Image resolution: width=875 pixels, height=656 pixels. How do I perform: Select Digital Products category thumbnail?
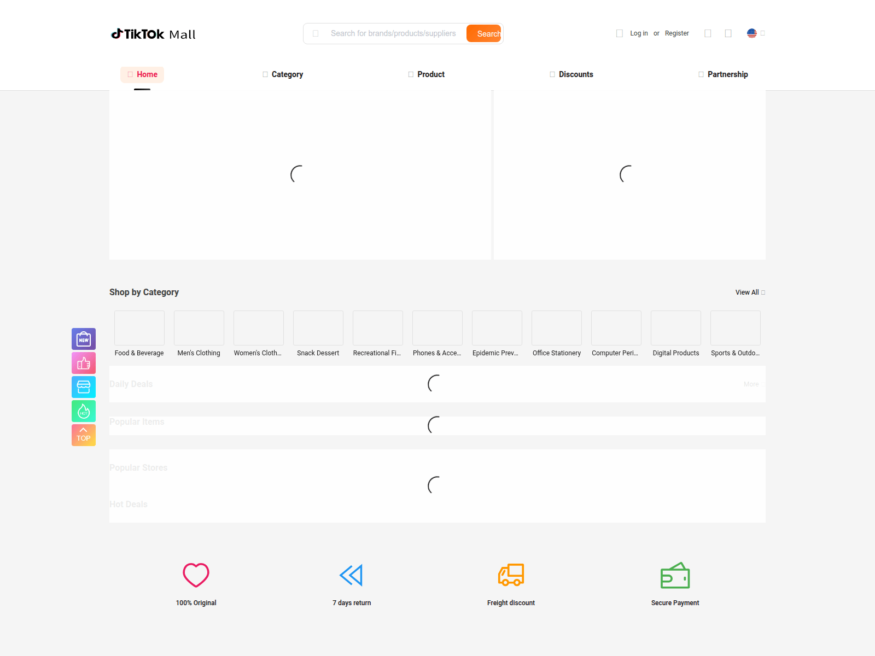click(676, 328)
